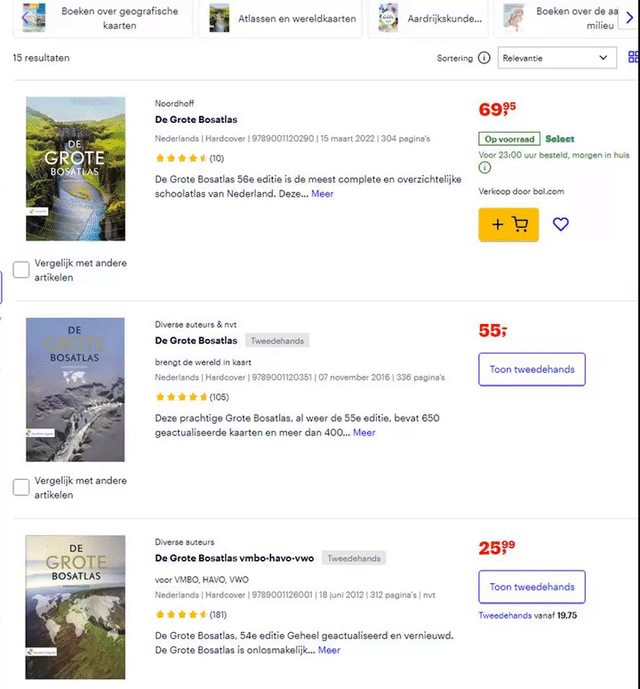Open Boeken over de aarde milieu category
640x689 pixels.
[x=566, y=18]
